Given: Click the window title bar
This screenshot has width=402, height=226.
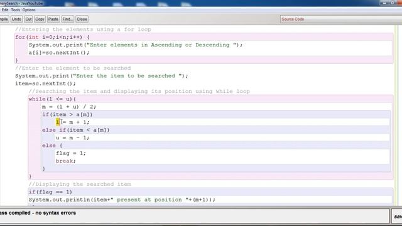Looking at the screenshot, I should point(201,3).
